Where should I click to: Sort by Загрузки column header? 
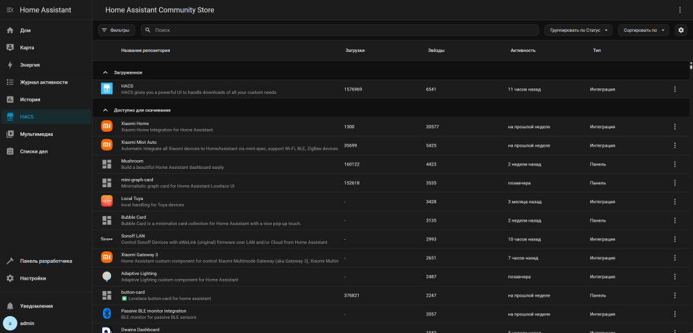(x=355, y=50)
